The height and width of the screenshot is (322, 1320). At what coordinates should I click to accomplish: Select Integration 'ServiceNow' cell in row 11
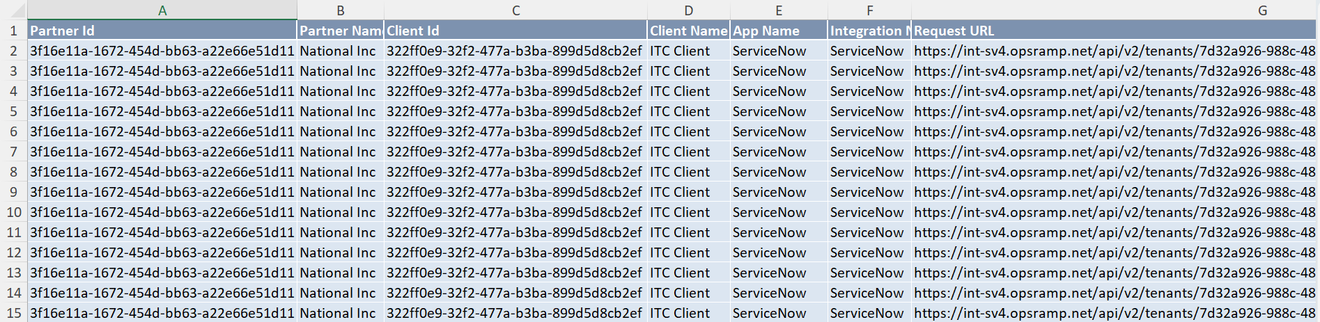869,232
